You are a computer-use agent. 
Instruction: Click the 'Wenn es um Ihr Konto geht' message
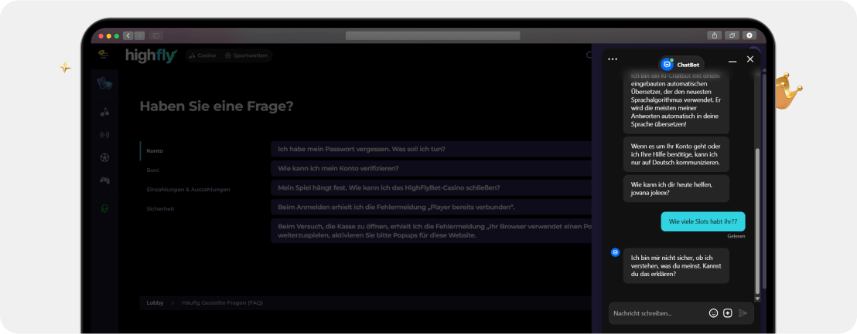coord(676,154)
